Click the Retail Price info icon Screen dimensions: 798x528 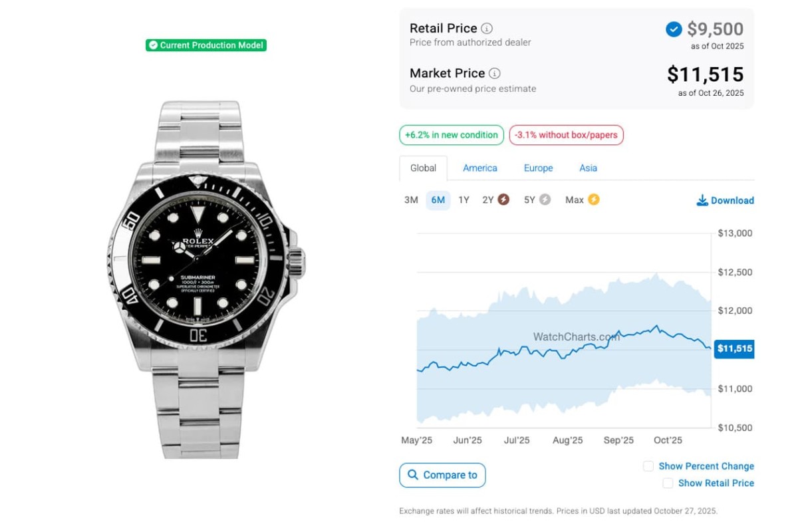487,29
